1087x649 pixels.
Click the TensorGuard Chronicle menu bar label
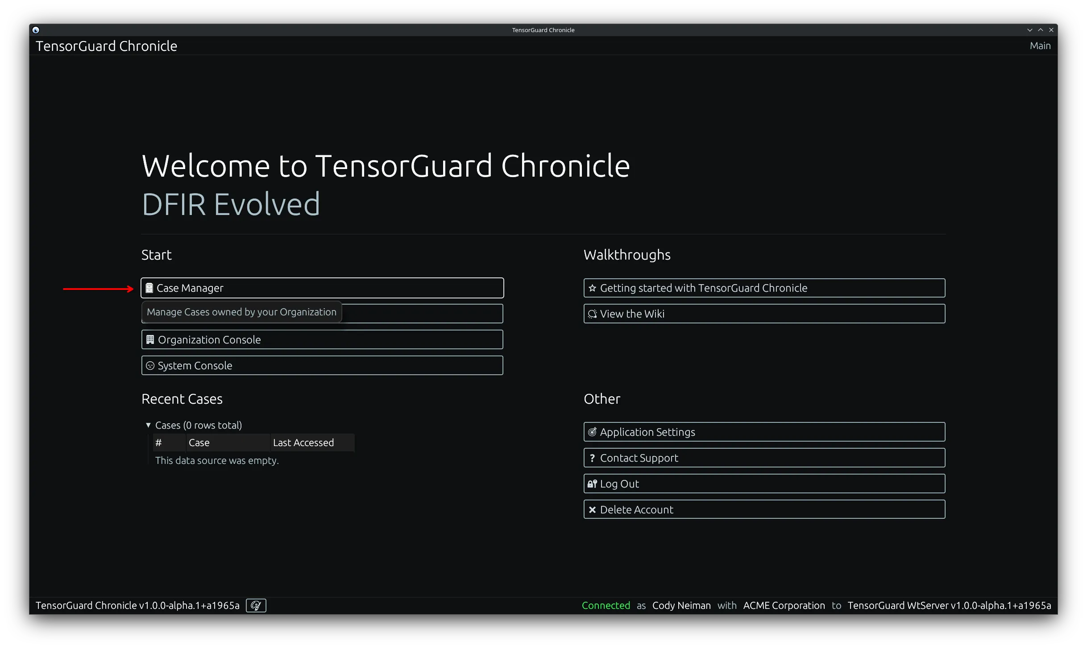click(107, 45)
